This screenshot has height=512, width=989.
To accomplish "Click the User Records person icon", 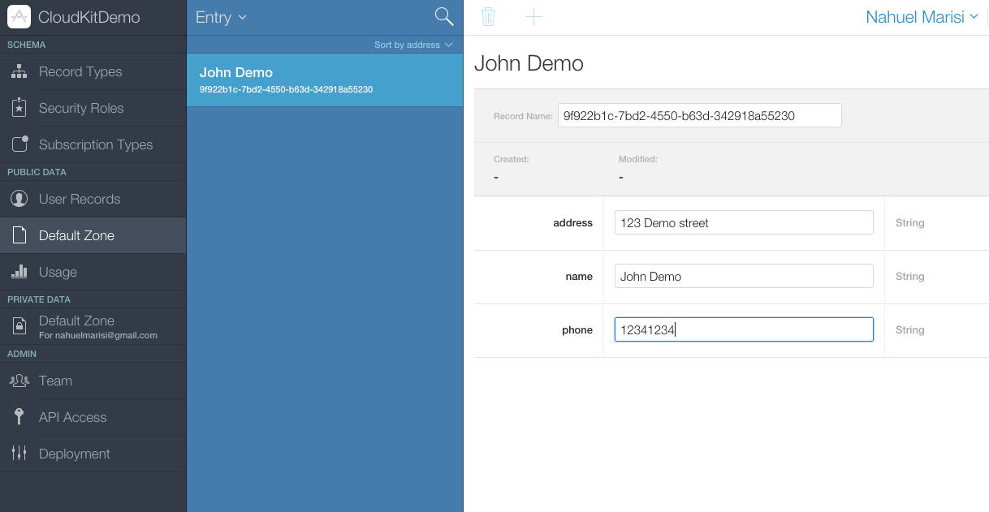I will pos(19,199).
